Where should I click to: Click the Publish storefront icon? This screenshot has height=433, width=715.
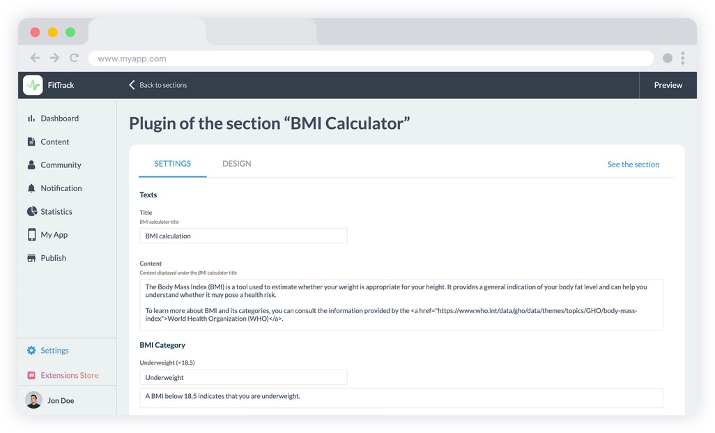pos(31,258)
